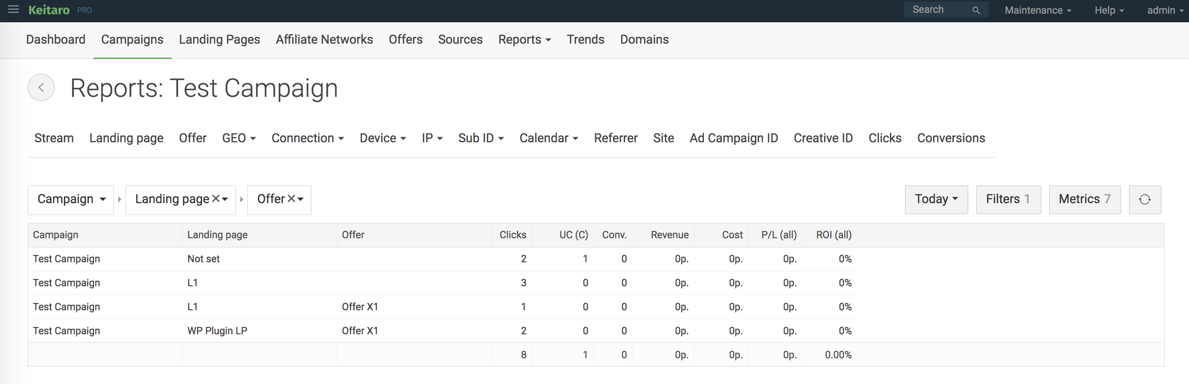Viewport: 1189px width, 384px height.
Task: Sort by Cost column header
Action: pos(733,235)
